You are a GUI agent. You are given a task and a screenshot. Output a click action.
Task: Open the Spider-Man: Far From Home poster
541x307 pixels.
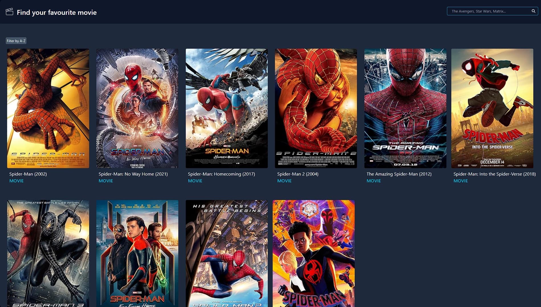pos(137,254)
